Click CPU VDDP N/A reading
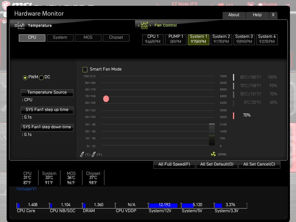Viewport: 296px width, 222px height. [x=132, y=205]
